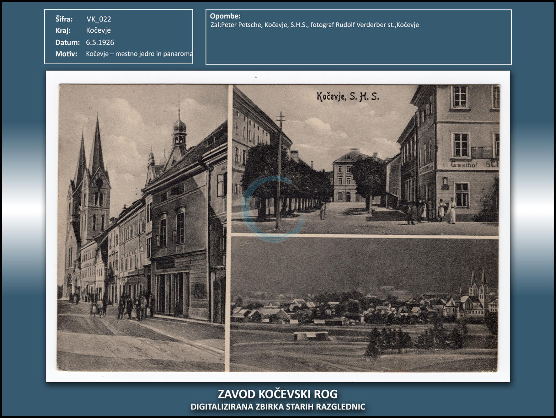This screenshot has width=556, height=418.
Task: Click the handwritten 'Kočevje, S.H.S.' caption
Action: (x=347, y=97)
